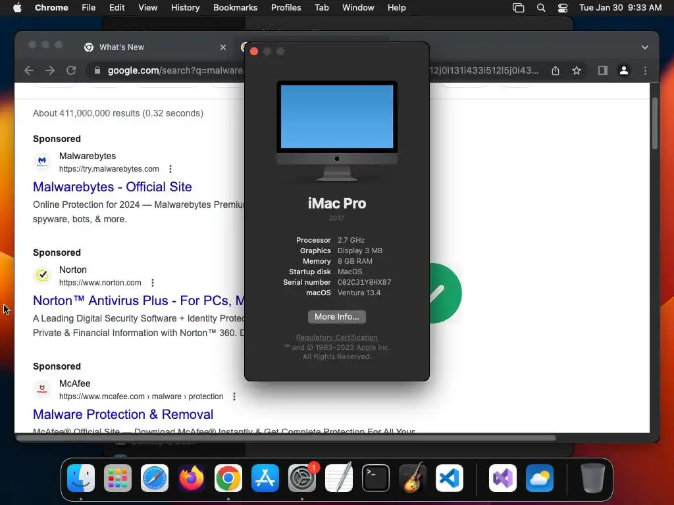This screenshot has width=674, height=505.
Task: Close the iMac Pro About window
Action: 254,51
